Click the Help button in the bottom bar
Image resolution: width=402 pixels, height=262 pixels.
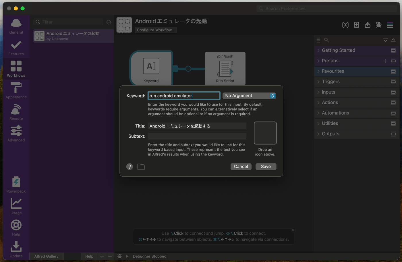[89, 256]
